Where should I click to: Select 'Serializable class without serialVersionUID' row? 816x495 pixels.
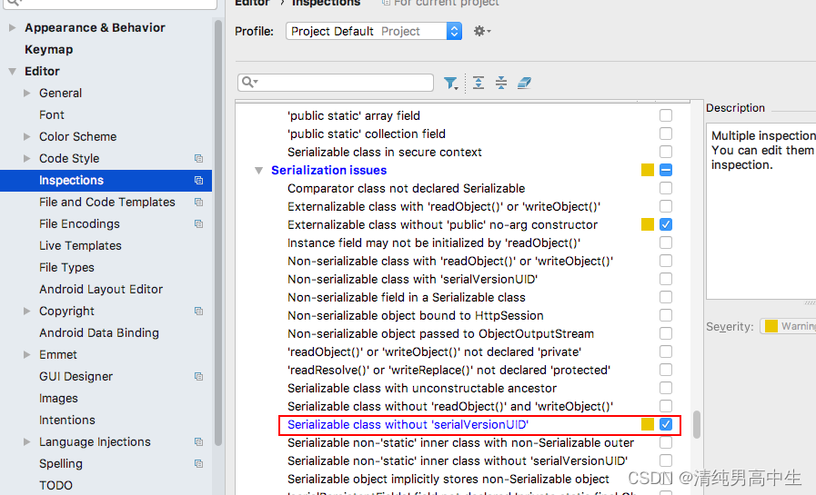coord(408,424)
